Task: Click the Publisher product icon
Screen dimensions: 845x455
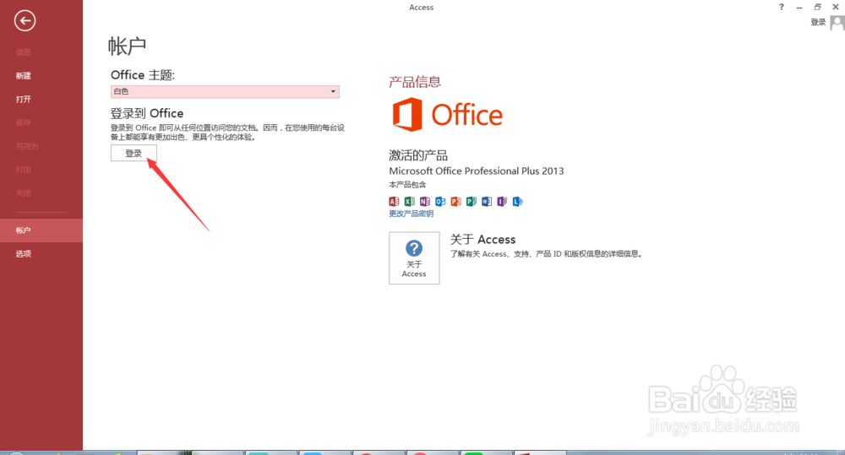Action: (x=472, y=202)
